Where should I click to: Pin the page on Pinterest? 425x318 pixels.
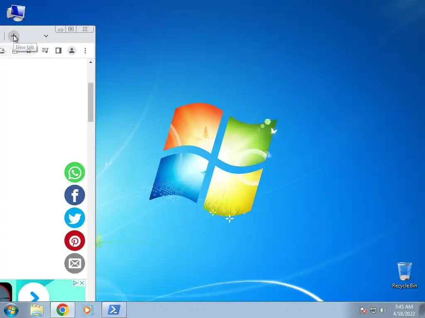coord(75,241)
